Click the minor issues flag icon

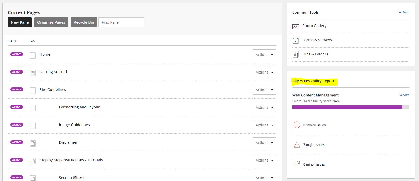point(297,164)
